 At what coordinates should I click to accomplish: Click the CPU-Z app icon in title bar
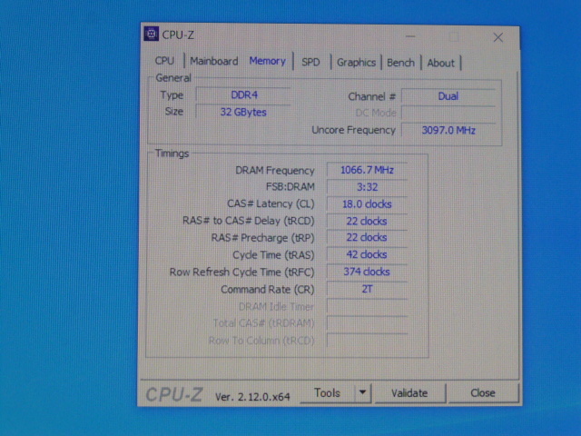tap(152, 34)
